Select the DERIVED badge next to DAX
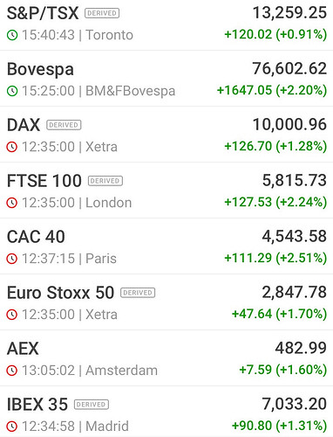The height and width of the screenshot is (437, 333). [x=64, y=125]
